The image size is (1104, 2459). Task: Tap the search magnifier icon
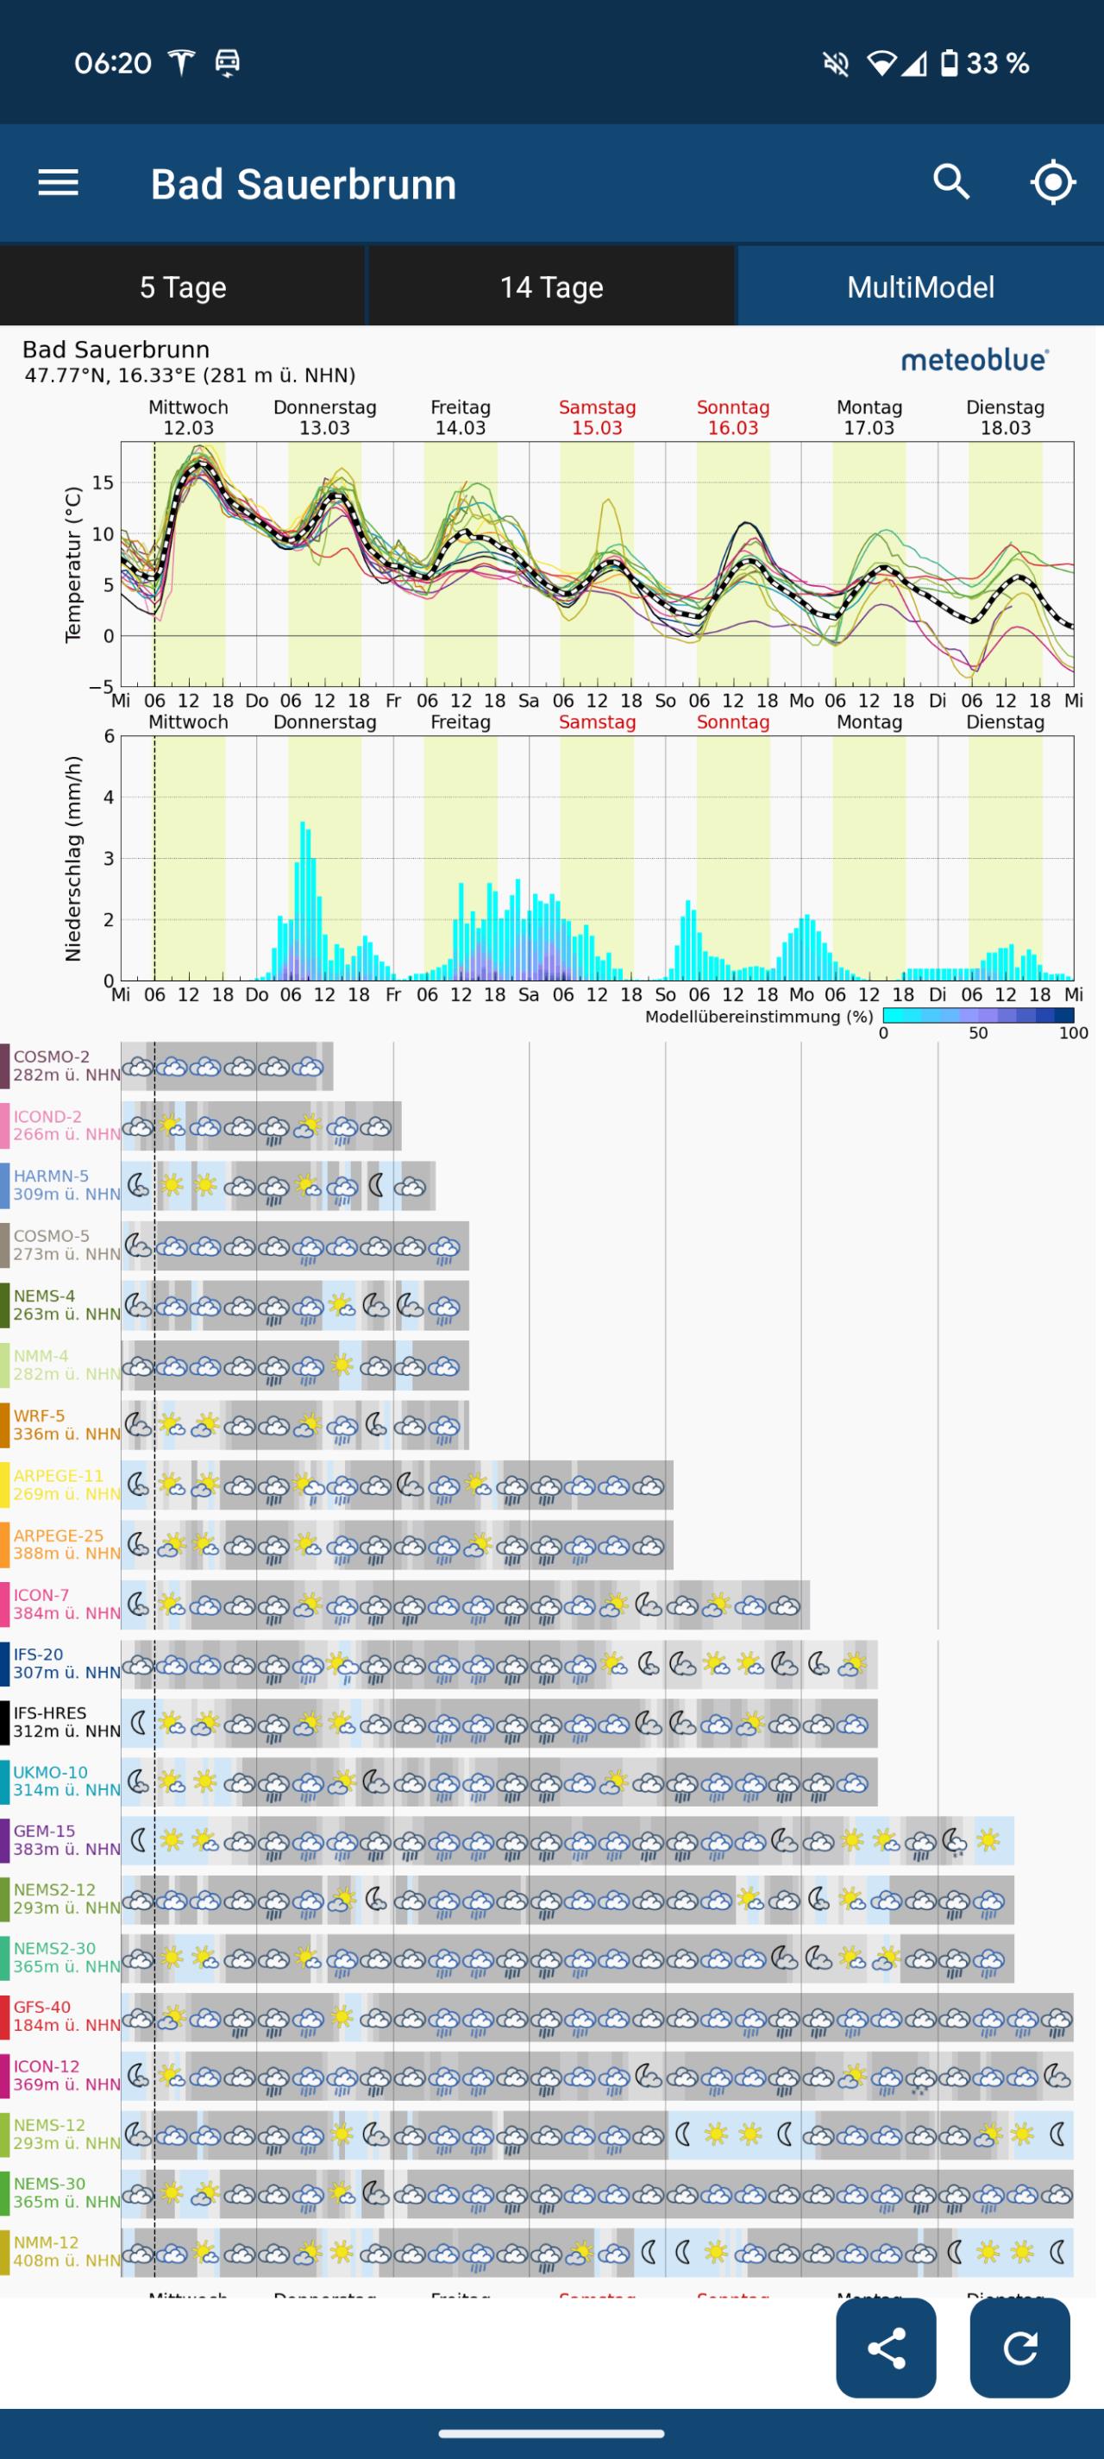[x=950, y=181]
